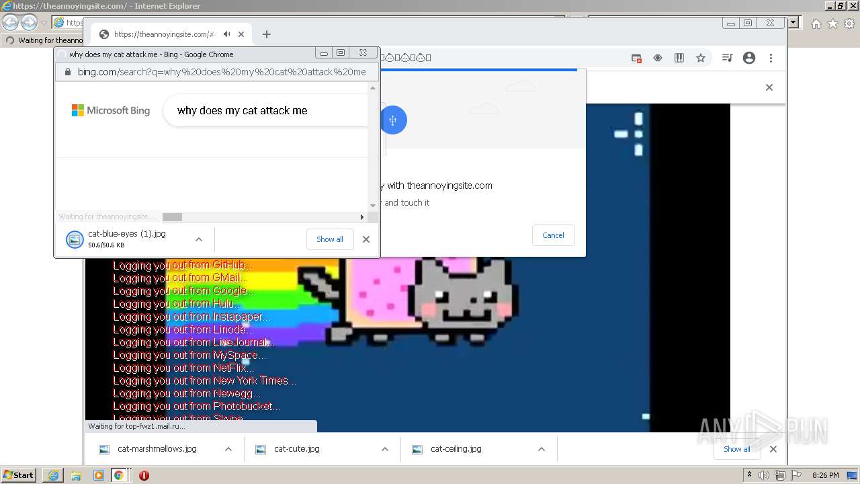This screenshot has height=484, width=860.
Task: Close the download shelf in Bing popup
Action: click(366, 239)
